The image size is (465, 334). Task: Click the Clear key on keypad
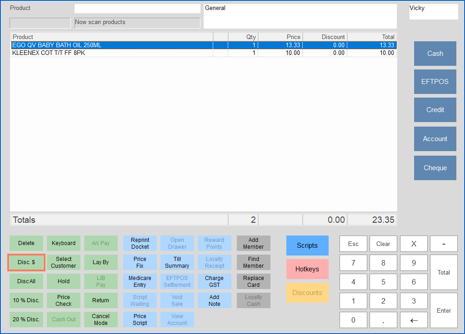point(383,244)
